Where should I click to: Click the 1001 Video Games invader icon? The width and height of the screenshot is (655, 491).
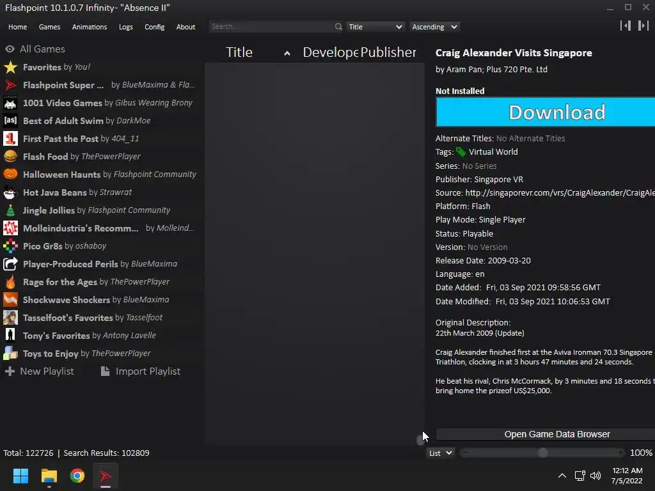point(10,103)
